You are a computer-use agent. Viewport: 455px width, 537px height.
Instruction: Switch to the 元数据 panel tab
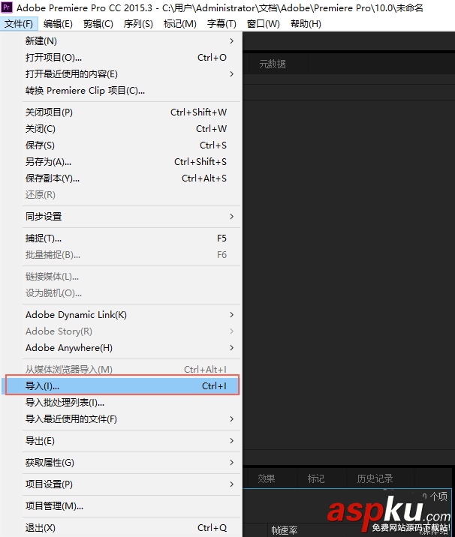pos(273,64)
